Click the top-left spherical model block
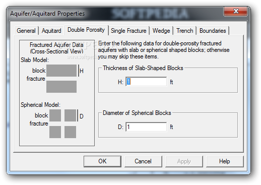Image resolution: width=261 pixels, height=185 pixels. tap(55, 115)
